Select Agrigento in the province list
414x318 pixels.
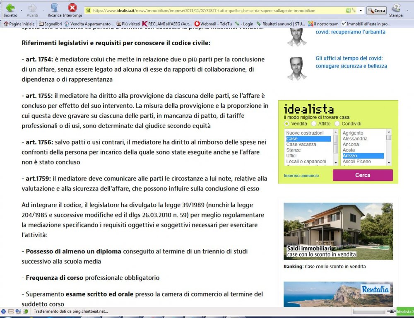click(363, 133)
